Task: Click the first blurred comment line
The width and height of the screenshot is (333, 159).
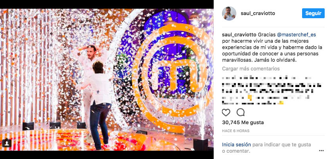Action: tap(266, 78)
